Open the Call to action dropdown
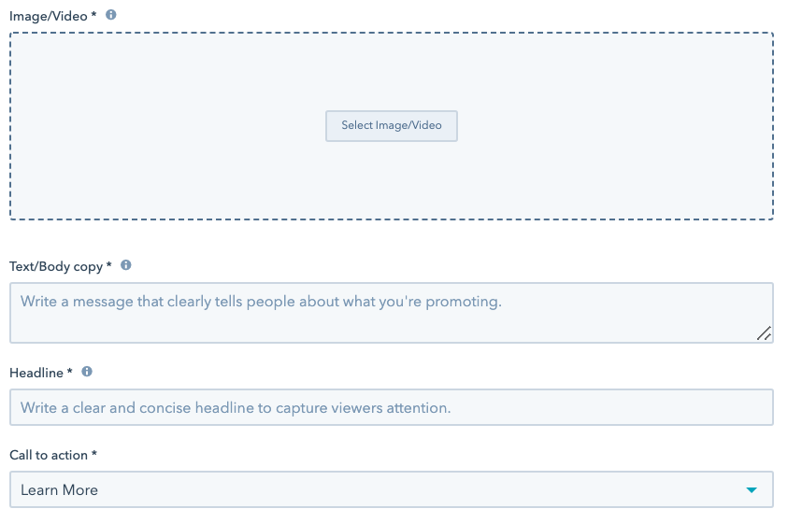The width and height of the screenshot is (802, 523). [392, 489]
